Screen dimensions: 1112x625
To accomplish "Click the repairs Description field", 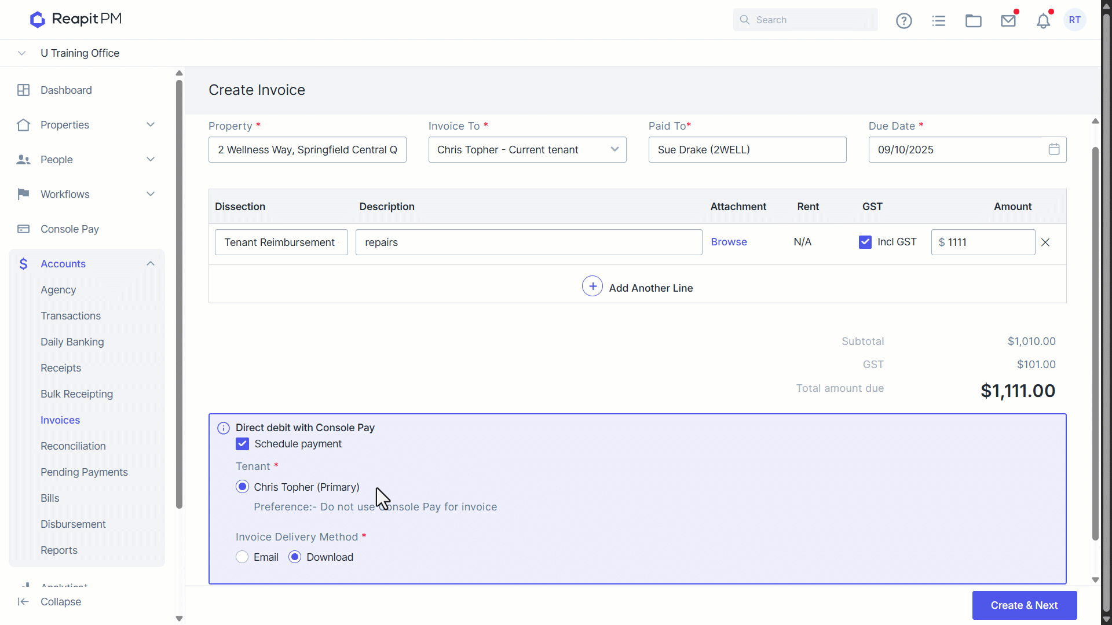I will [529, 242].
